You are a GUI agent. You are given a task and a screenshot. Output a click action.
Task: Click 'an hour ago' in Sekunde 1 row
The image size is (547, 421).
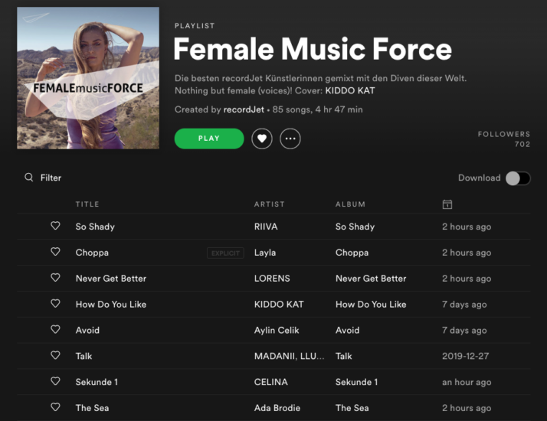click(x=467, y=382)
